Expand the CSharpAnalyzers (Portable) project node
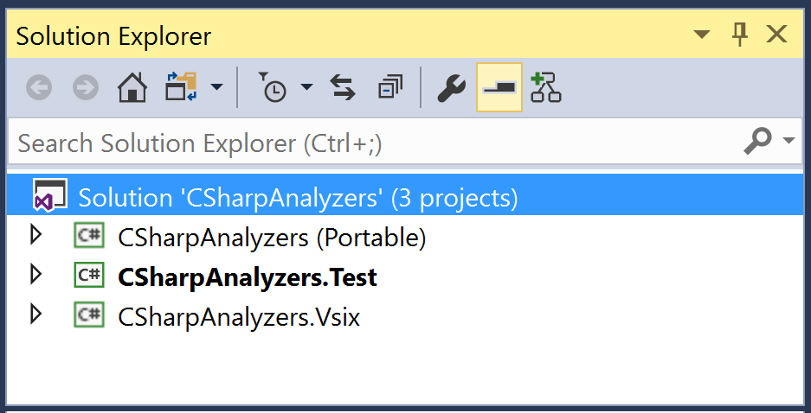The width and height of the screenshot is (811, 413). [x=35, y=235]
